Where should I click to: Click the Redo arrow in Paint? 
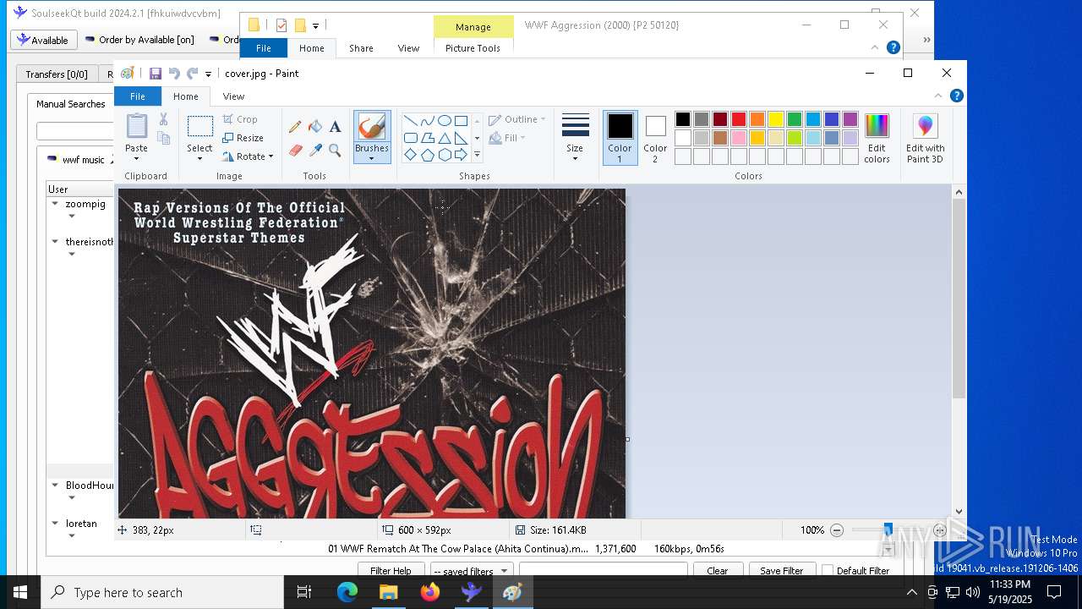click(x=193, y=74)
